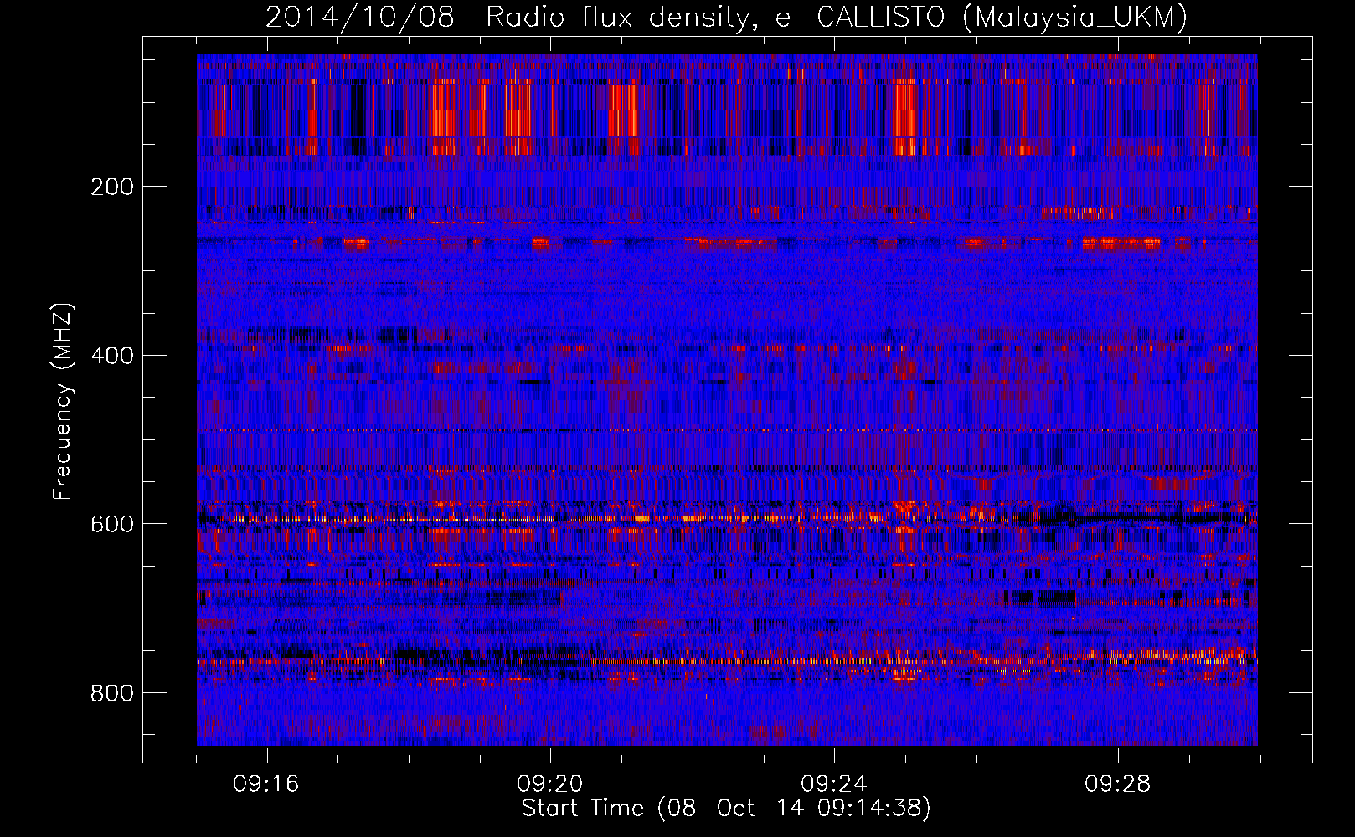Image resolution: width=1355 pixels, height=837 pixels.
Task: Click the '09:24' time tick label
Action: click(834, 784)
